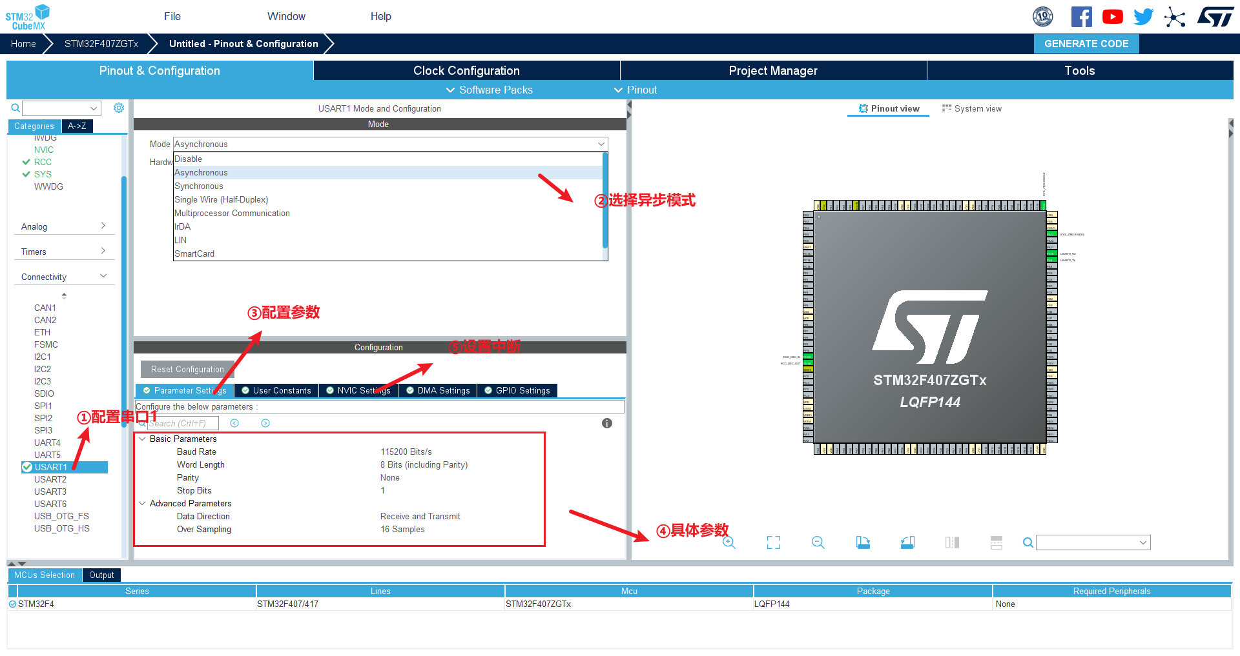Open the YouTube link icon

coord(1112,17)
